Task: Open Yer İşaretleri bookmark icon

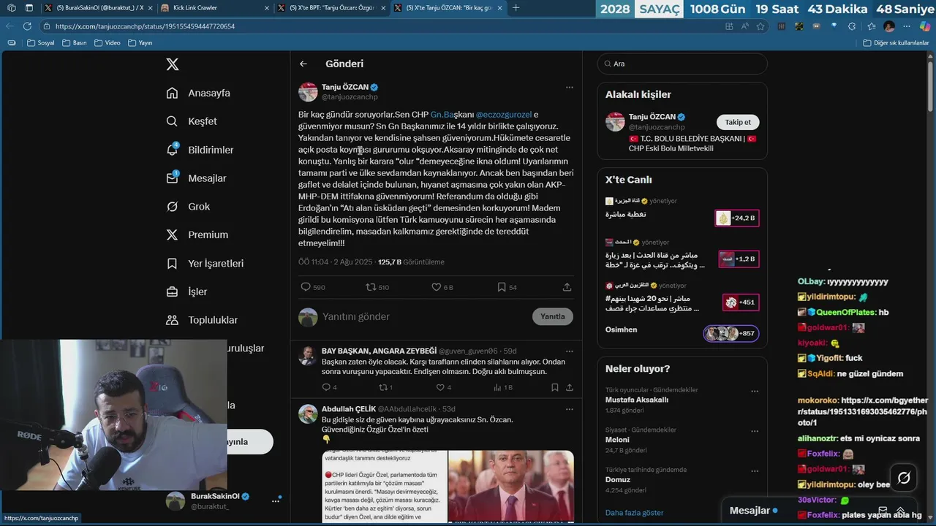Action: [x=172, y=263]
